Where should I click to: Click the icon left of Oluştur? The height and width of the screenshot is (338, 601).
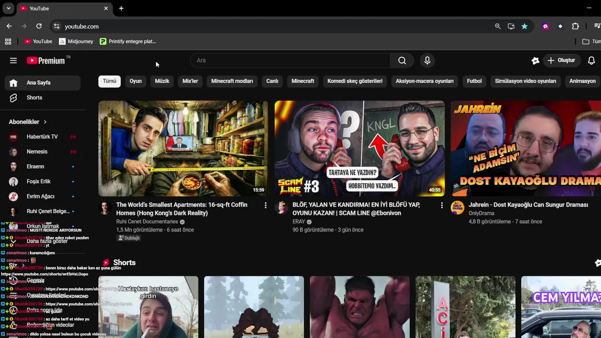(535, 60)
